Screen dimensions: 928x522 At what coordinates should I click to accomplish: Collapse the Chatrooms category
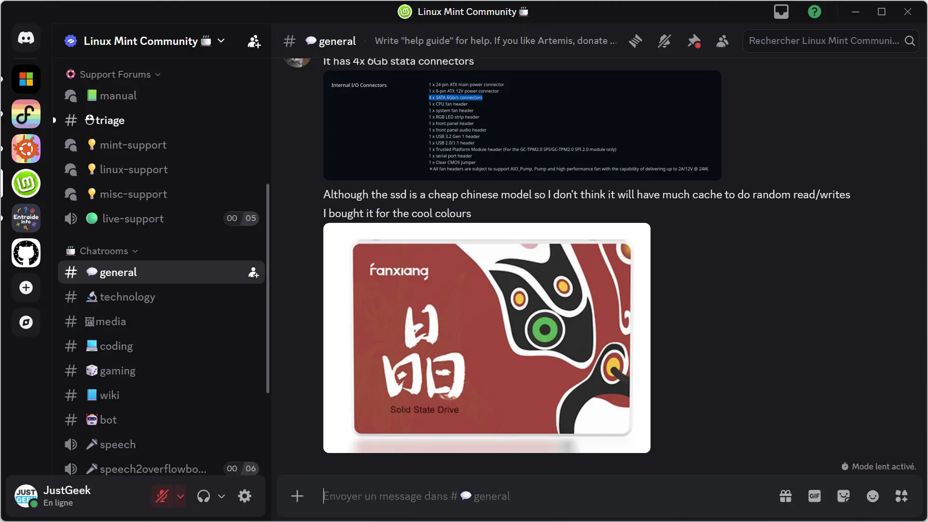click(104, 251)
